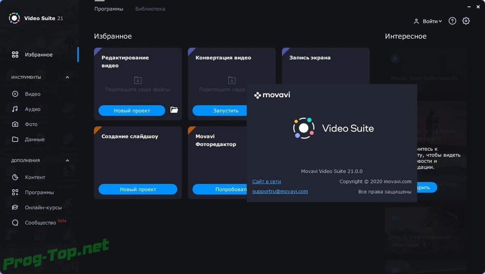The height and width of the screenshot is (274, 485).
Task: Switch to the Библиотека tab
Action: point(150,9)
